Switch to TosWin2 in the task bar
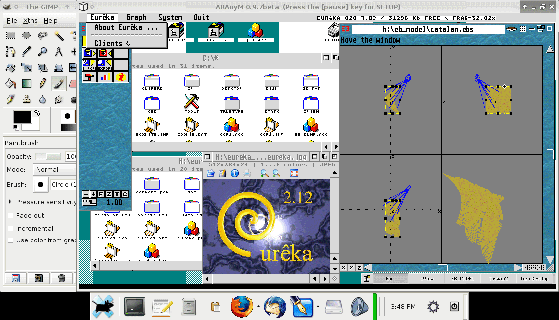This screenshot has width=559, height=320. coord(498,279)
